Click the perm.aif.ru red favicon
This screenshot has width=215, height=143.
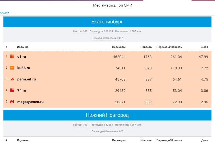(x=12, y=79)
